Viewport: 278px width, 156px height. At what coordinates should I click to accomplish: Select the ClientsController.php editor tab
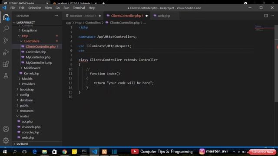(x=127, y=16)
